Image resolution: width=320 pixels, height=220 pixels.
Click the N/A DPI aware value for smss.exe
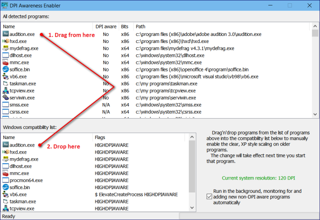click(106, 105)
